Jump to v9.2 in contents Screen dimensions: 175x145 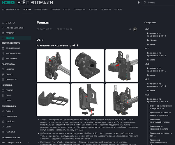147,64
